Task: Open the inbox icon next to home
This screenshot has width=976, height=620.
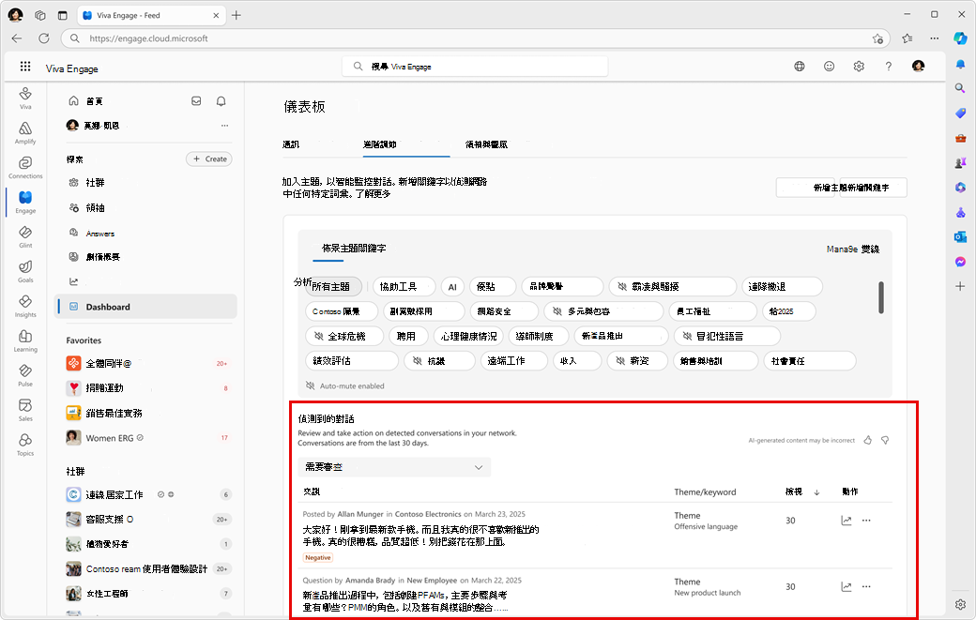Action: click(196, 100)
